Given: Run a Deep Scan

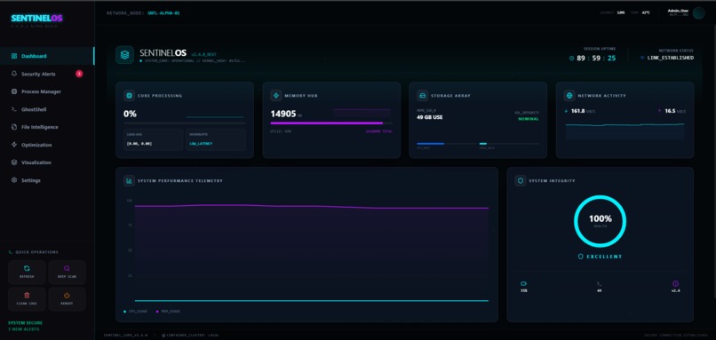Looking at the screenshot, I should (x=68, y=272).
